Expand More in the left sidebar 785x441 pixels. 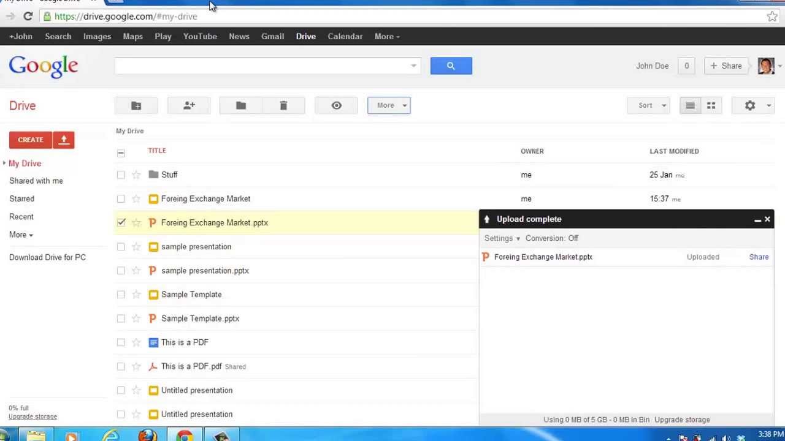(21, 235)
